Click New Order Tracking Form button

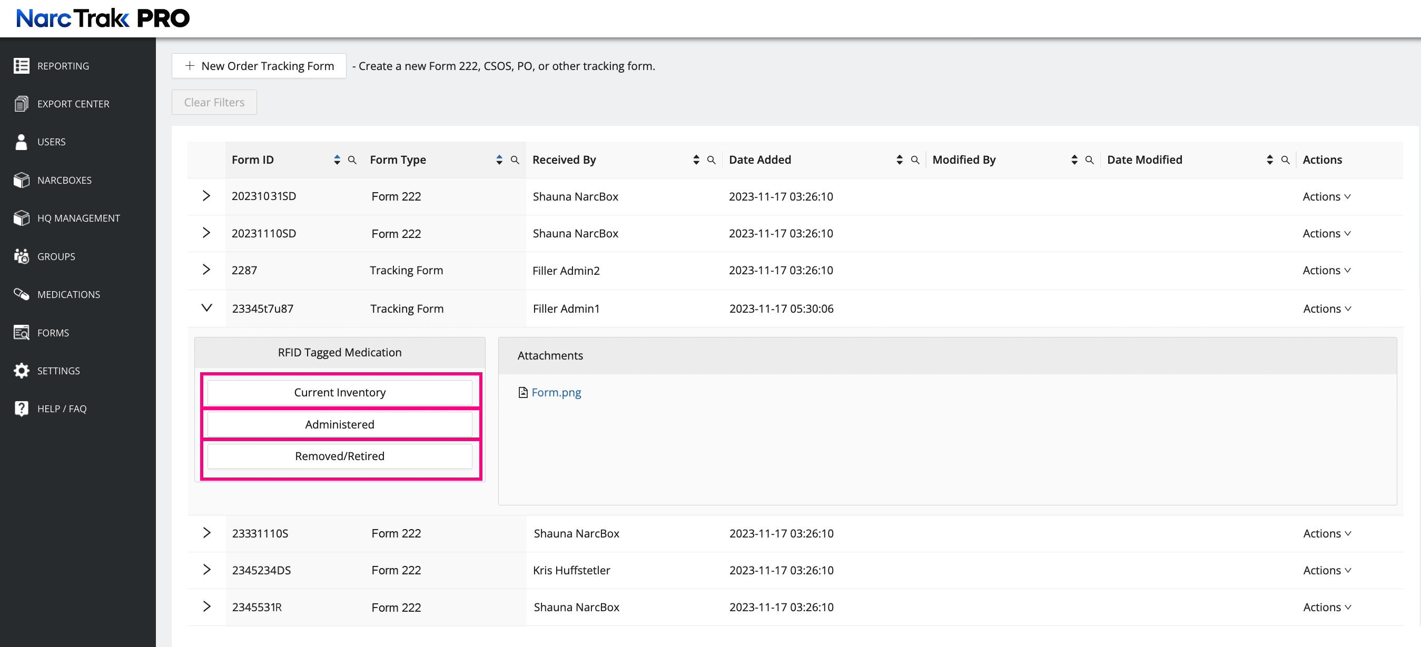click(x=259, y=66)
